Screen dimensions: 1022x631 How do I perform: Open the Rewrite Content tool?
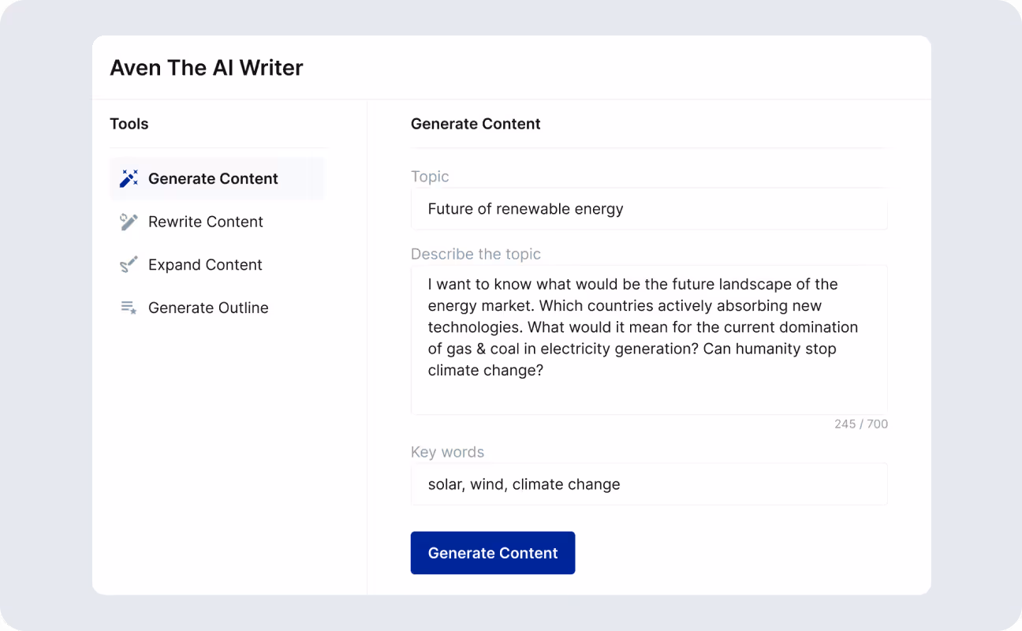click(205, 222)
